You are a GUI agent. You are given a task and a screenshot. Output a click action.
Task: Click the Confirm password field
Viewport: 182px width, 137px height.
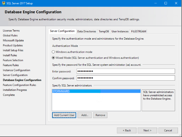click(x=126, y=78)
